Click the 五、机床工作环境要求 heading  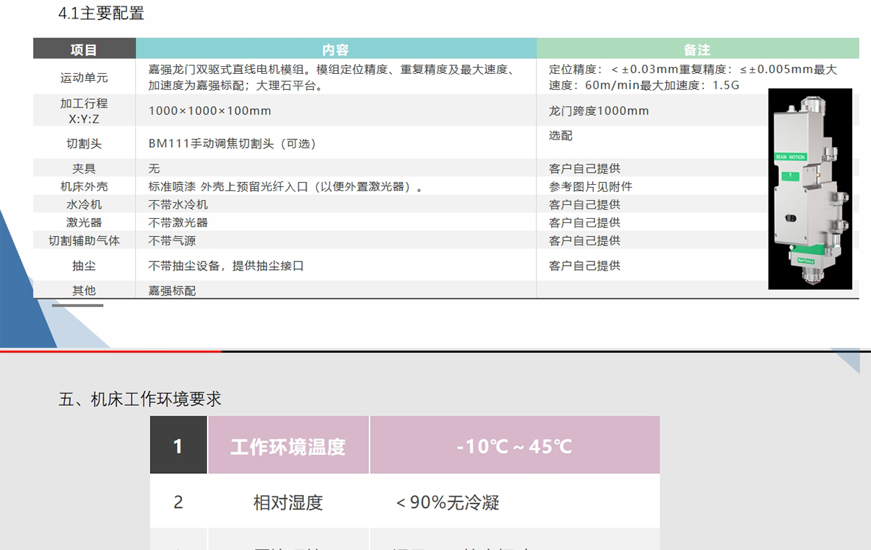click(x=140, y=399)
